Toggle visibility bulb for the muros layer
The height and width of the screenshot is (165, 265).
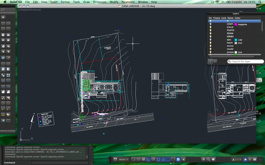[x=210, y=46]
